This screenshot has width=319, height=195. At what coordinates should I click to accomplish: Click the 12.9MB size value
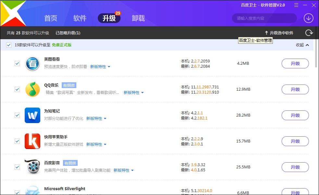243,89
